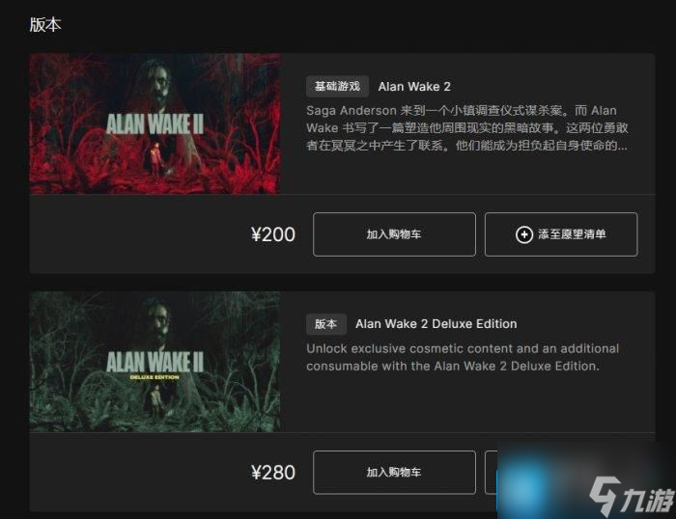The image size is (676, 519).
Task: Select the 添至愿望清单 wishlist button
Action: [x=561, y=234]
